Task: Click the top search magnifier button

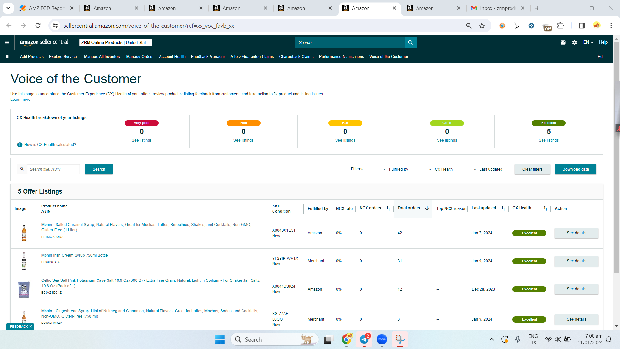Action: pyautogui.click(x=410, y=42)
